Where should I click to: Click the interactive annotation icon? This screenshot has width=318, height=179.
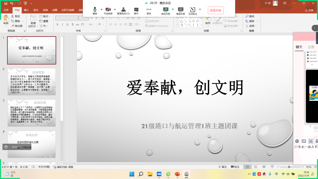(x=193, y=10)
